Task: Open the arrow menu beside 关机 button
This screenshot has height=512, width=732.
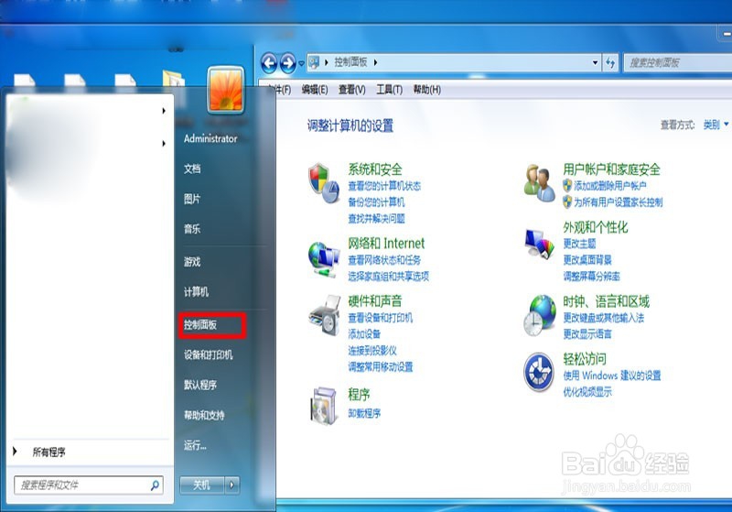Action: (232, 485)
